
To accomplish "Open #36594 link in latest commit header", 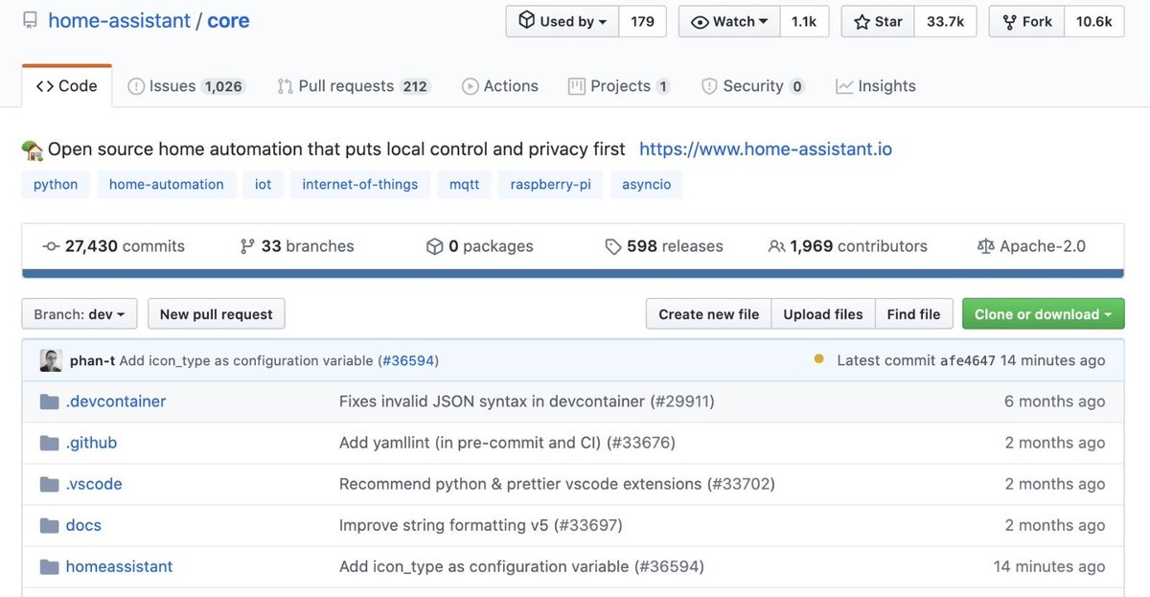I will pos(407,360).
